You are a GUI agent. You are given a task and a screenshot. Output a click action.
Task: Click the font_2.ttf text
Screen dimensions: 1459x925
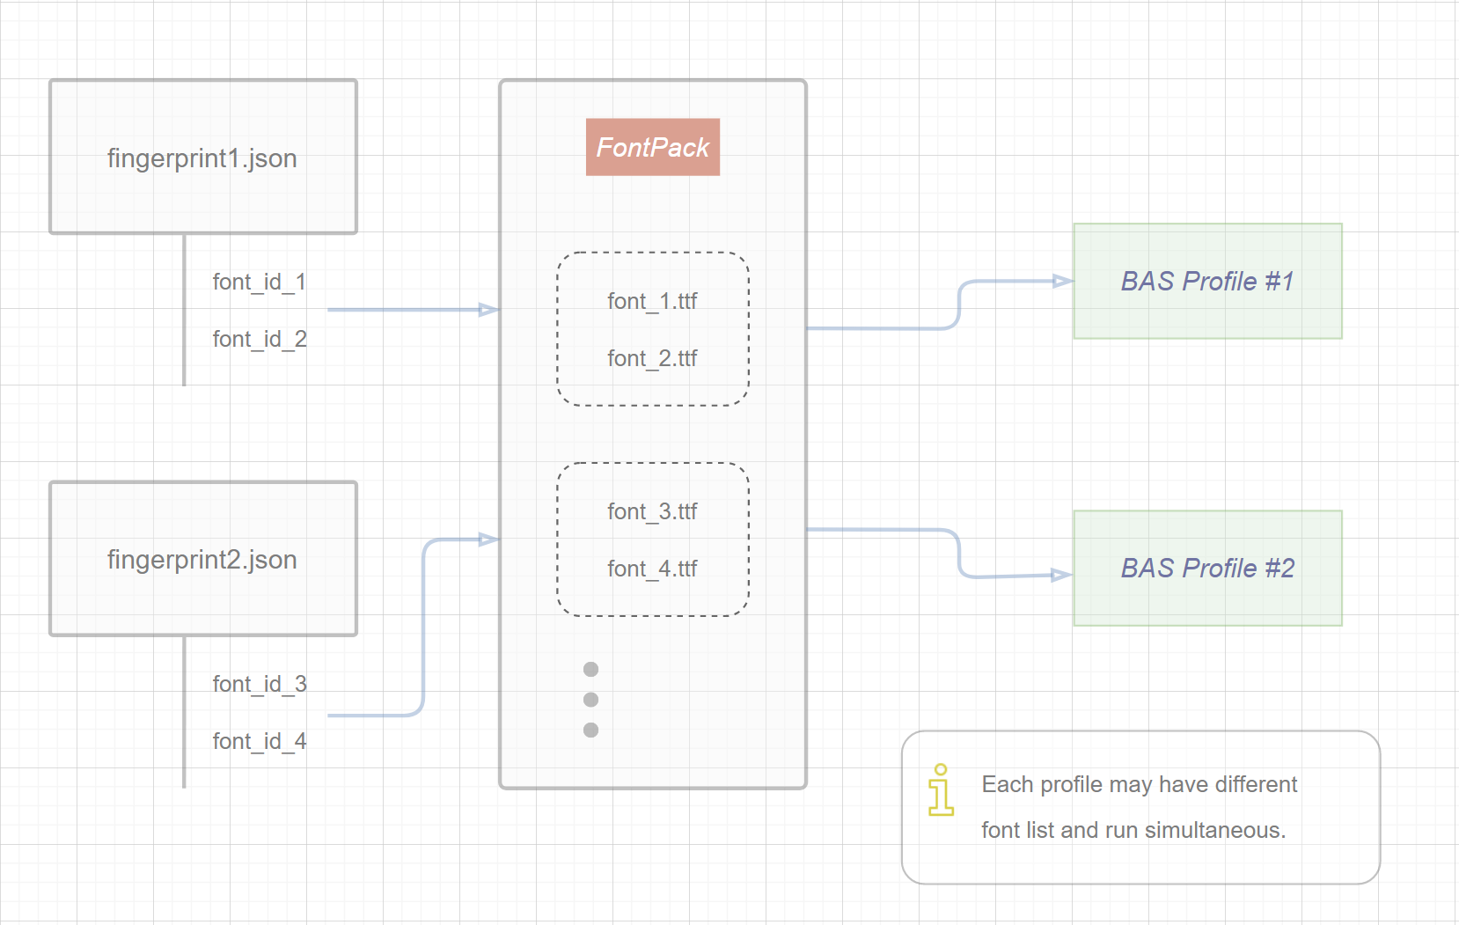point(652,358)
